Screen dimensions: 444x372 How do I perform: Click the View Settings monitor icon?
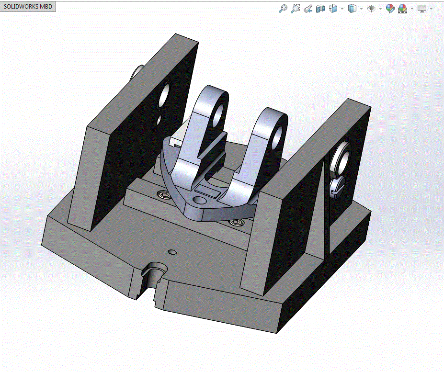pos(422,9)
